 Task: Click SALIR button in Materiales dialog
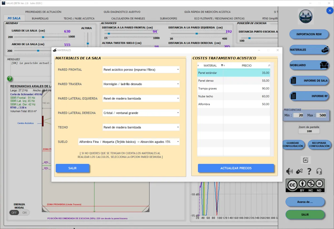tap(72, 168)
